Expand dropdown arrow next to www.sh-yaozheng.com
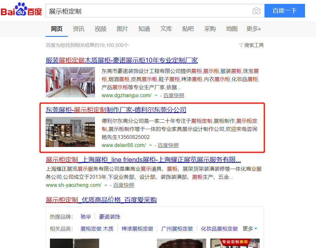316x248 pixels. [x=106, y=185]
